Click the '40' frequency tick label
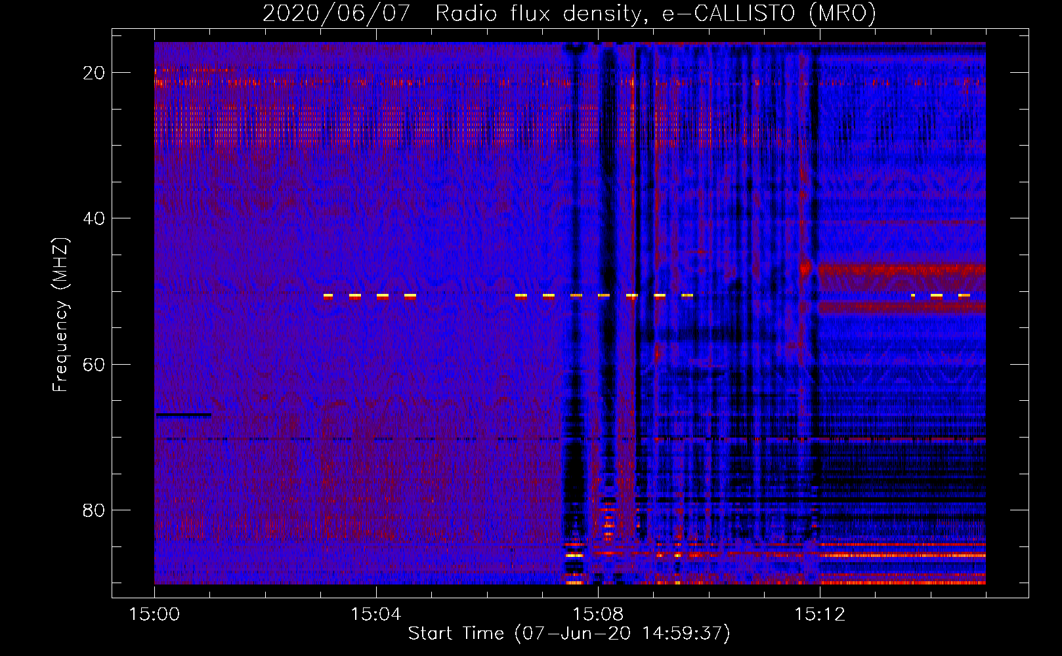The image size is (1062, 656). point(94,218)
